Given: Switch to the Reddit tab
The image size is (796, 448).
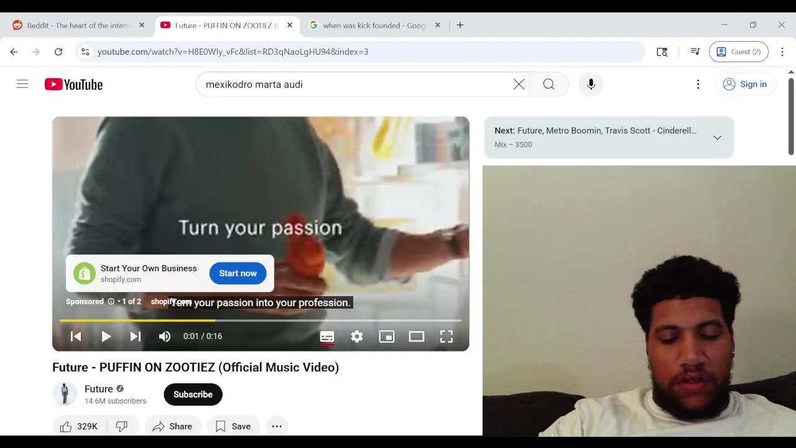Looking at the screenshot, I should pyautogui.click(x=78, y=26).
